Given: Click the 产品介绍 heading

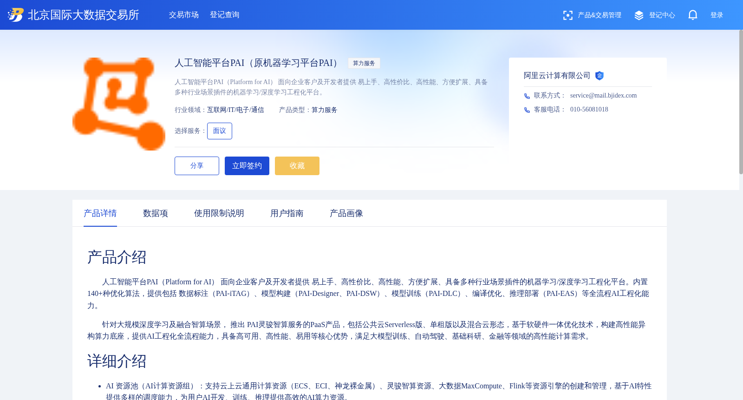Looking at the screenshot, I should [117, 257].
